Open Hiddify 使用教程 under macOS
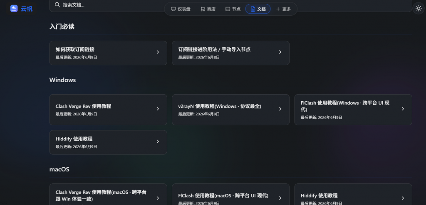The width and height of the screenshot is (426, 205). 353,195
